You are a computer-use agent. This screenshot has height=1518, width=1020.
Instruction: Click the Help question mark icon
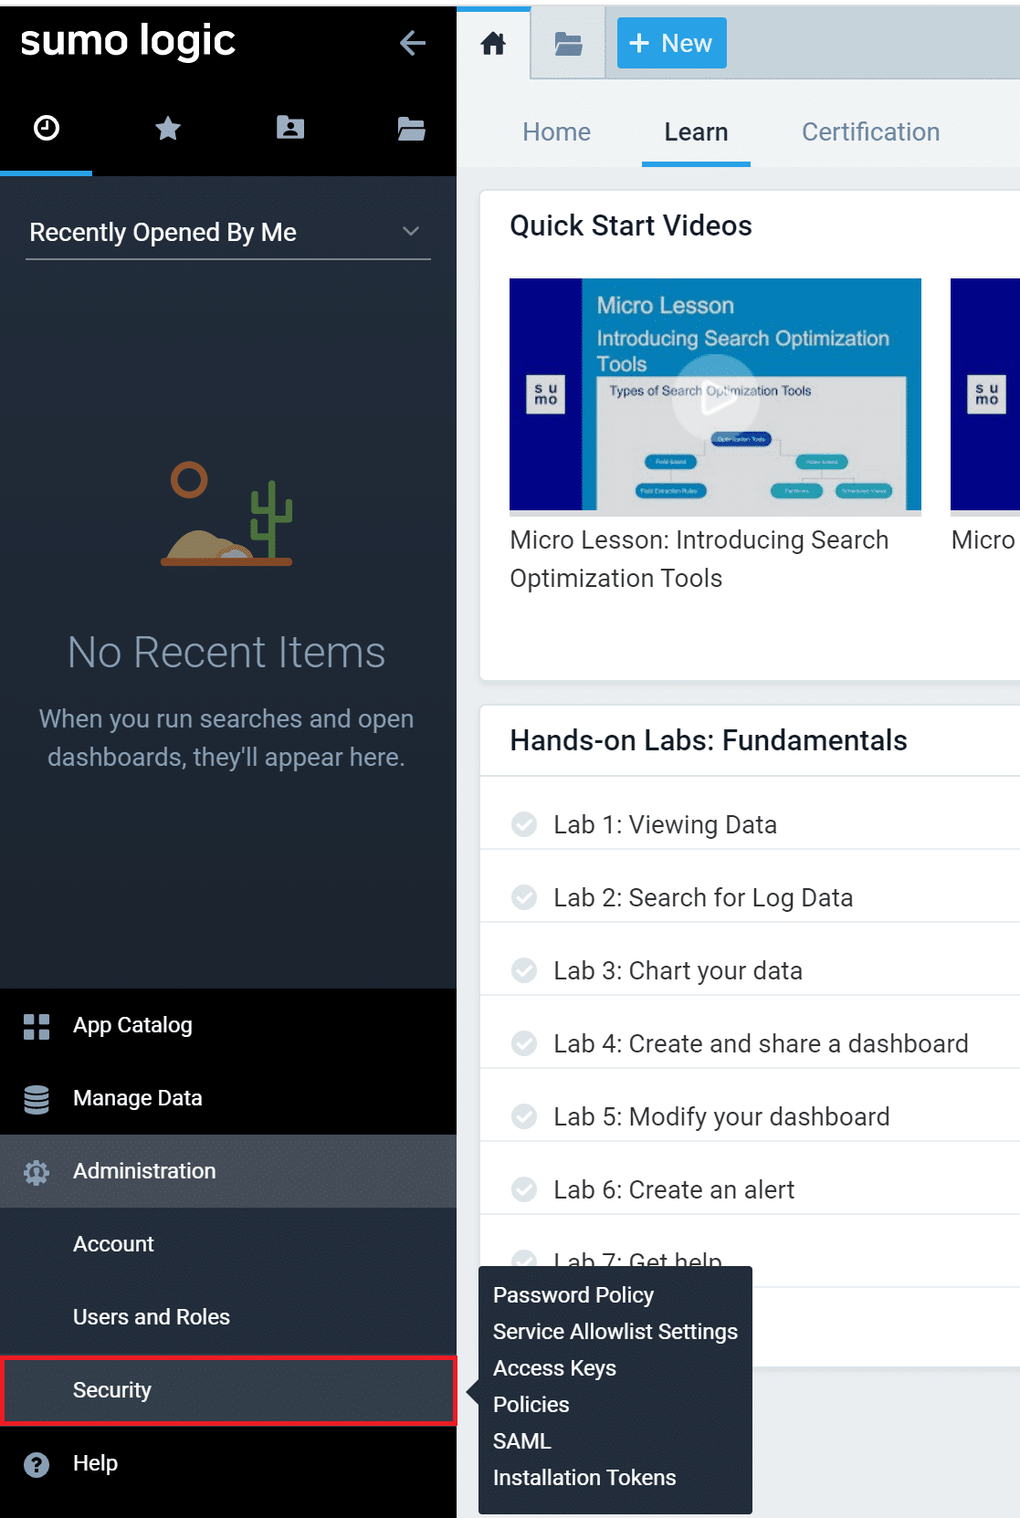(37, 1464)
